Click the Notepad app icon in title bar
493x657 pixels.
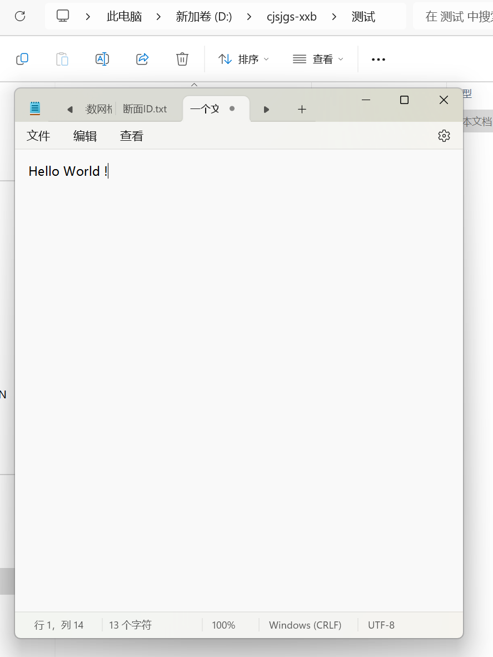pyautogui.click(x=35, y=108)
